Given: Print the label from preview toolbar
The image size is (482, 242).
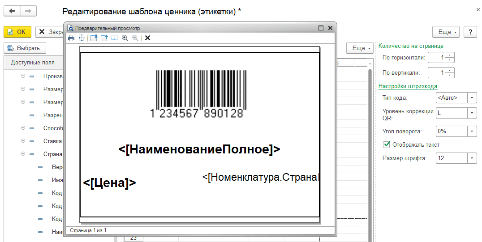Looking at the screenshot, I should (71, 38).
